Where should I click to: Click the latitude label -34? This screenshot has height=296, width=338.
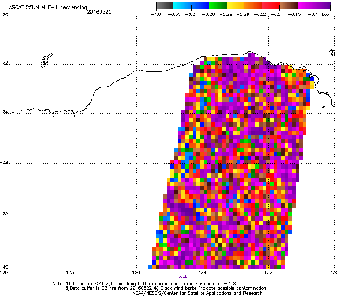point(4,112)
